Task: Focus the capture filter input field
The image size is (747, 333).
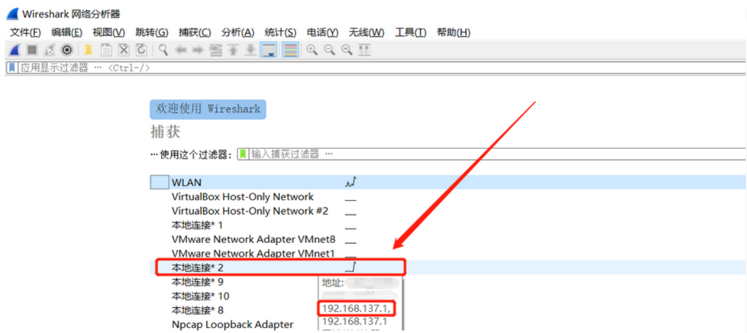Action: [x=497, y=154]
